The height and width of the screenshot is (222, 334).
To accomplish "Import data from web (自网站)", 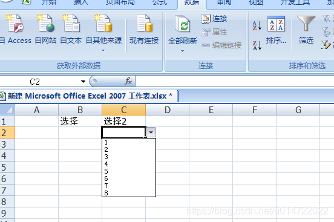I will [45, 29].
